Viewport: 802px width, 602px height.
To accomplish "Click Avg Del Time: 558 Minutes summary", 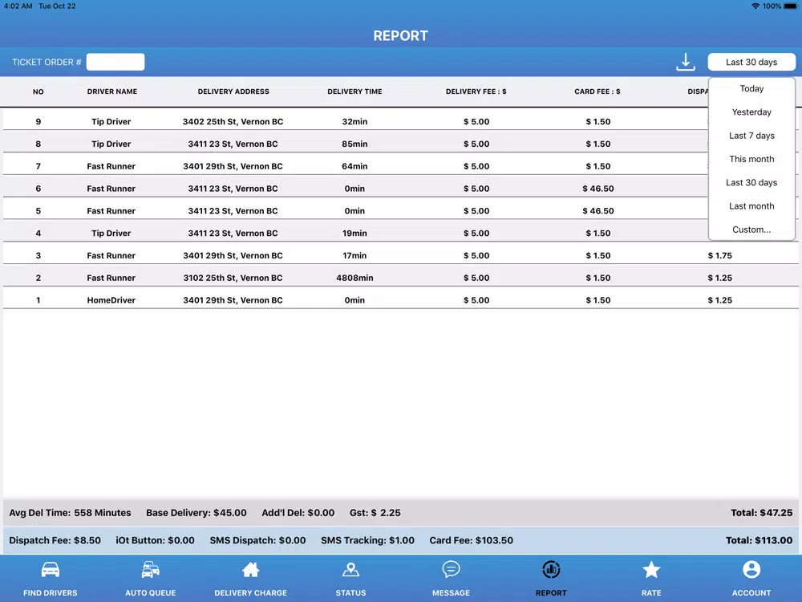I will pyautogui.click(x=70, y=512).
